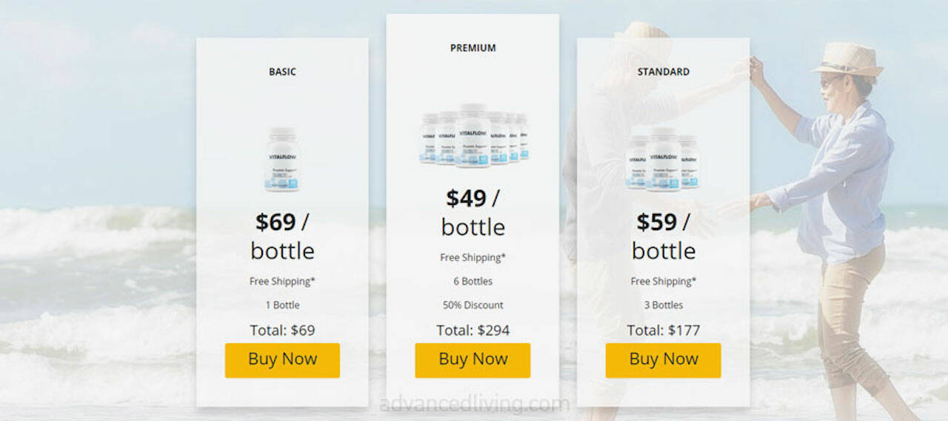Click Buy Now under the Standard plan
Viewport: 948px width, 421px height.
[663, 360]
